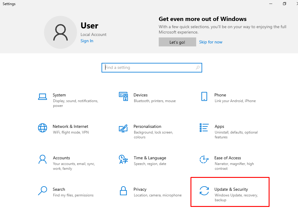Focus the Find a setting field
Image resolution: width=298 pixels, height=209 pixels.
click(152, 68)
